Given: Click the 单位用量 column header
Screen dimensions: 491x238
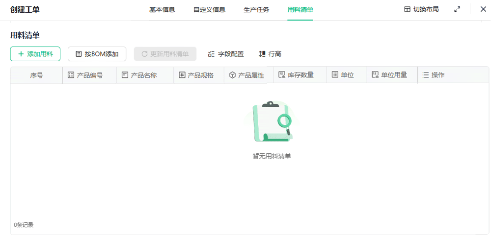Looking at the screenshot, I should [392, 74].
